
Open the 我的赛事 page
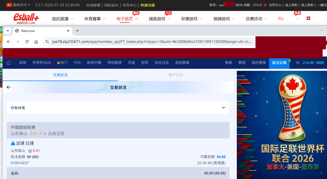point(259,63)
